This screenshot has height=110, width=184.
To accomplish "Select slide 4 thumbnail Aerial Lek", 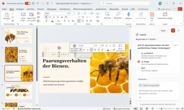I will 19,92.
